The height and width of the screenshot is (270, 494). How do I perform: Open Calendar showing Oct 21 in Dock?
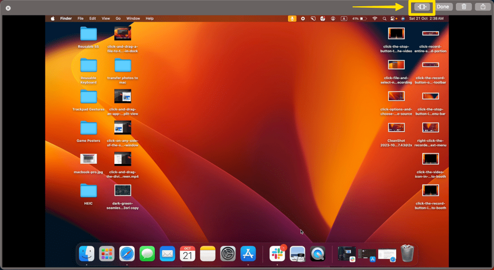point(188,254)
